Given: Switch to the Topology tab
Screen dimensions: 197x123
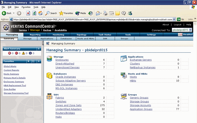Looking at the screenshot, I should [x=81, y=35].
